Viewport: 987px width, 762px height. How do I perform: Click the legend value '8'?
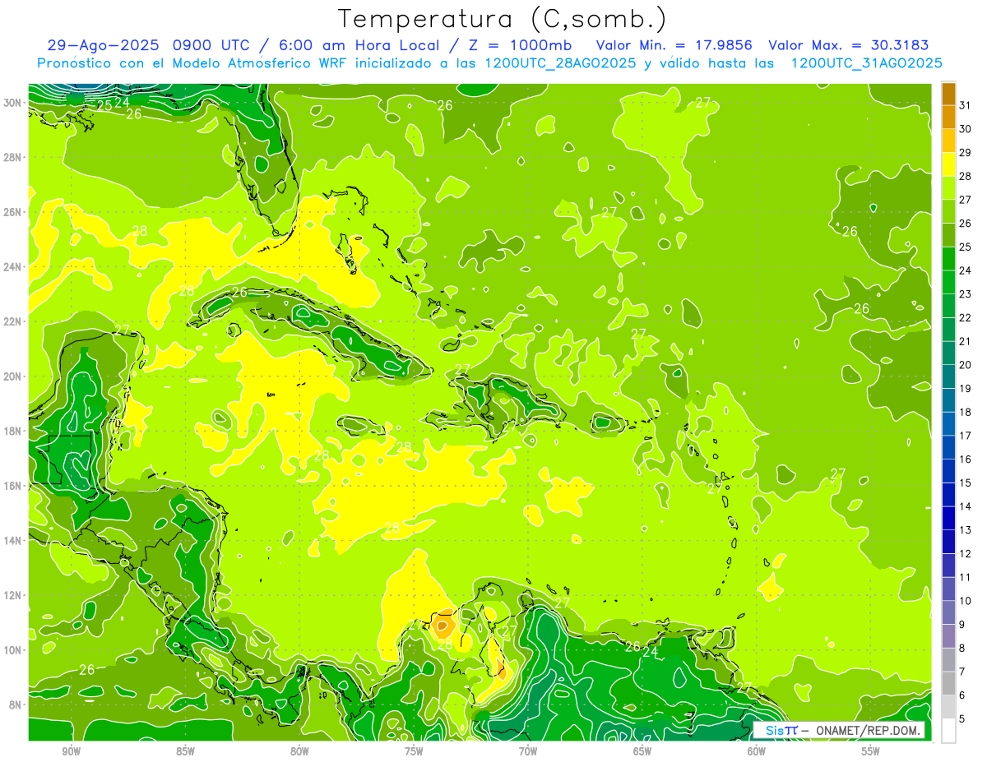(962, 648)
